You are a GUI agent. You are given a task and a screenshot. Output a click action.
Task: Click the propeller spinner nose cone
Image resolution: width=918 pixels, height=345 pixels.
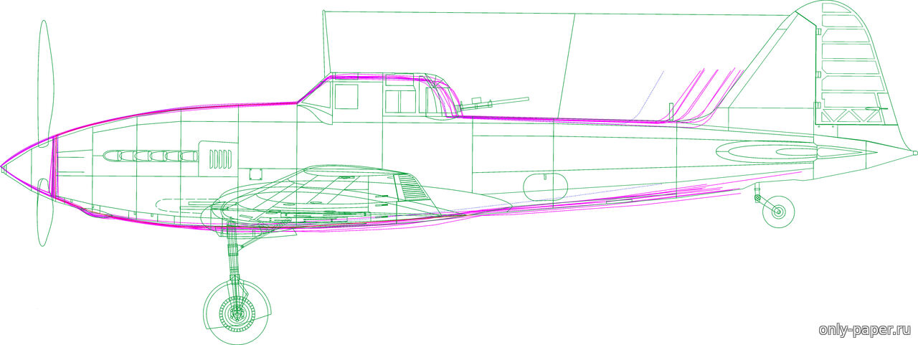click(28, 166)
